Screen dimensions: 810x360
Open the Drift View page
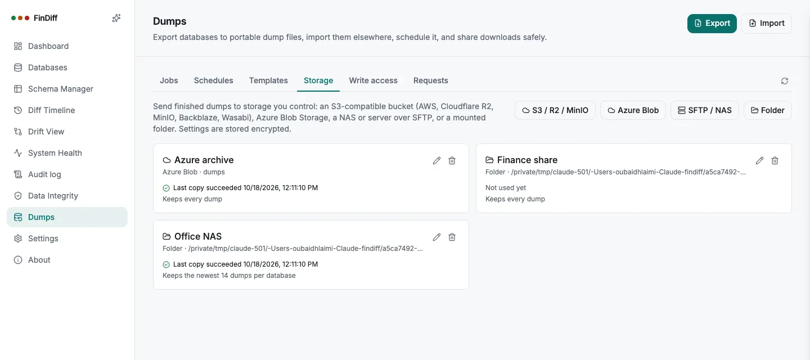[x=67, y=132]
